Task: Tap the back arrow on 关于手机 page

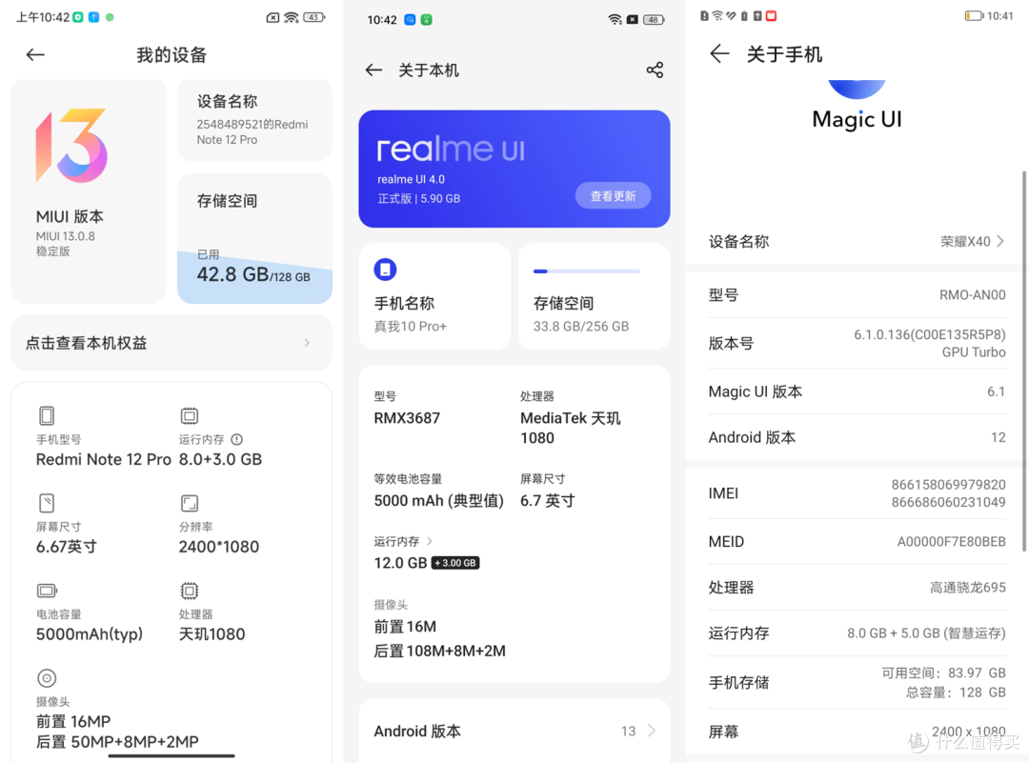Action: click(x=719, y=54)
